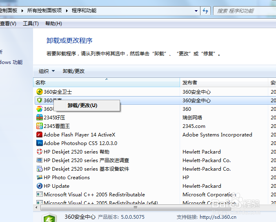Select the 360安全卫士 row
The height and width of the screenshot is (222, 276).
tap(155, 92)
